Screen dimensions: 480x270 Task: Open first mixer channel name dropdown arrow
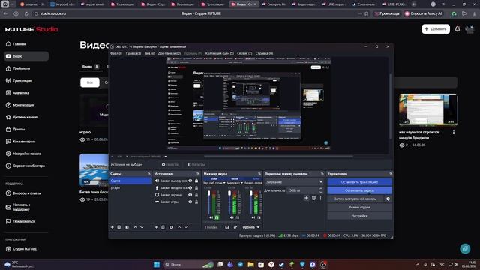point(224,183)
